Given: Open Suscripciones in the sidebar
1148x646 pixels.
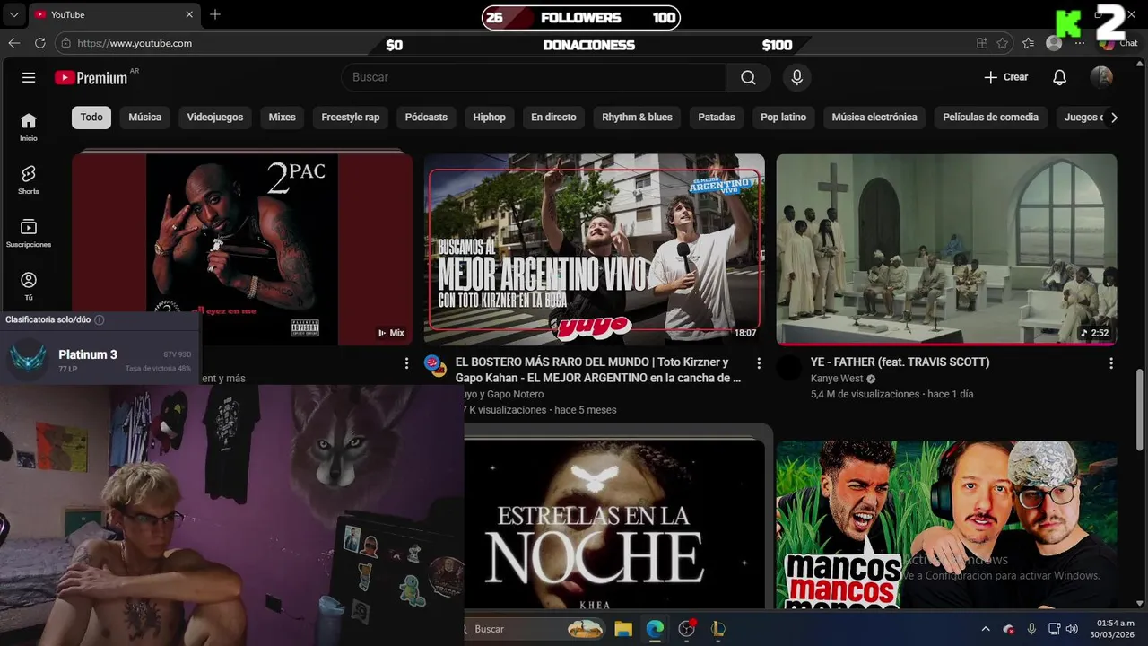Looking at the screenshot, I should point(29,233).
